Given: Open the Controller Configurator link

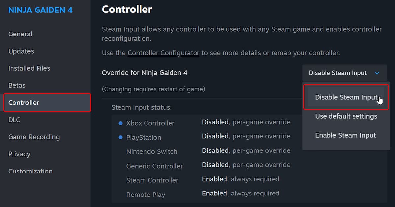Looking at the screenshot, I should (164, 53).
